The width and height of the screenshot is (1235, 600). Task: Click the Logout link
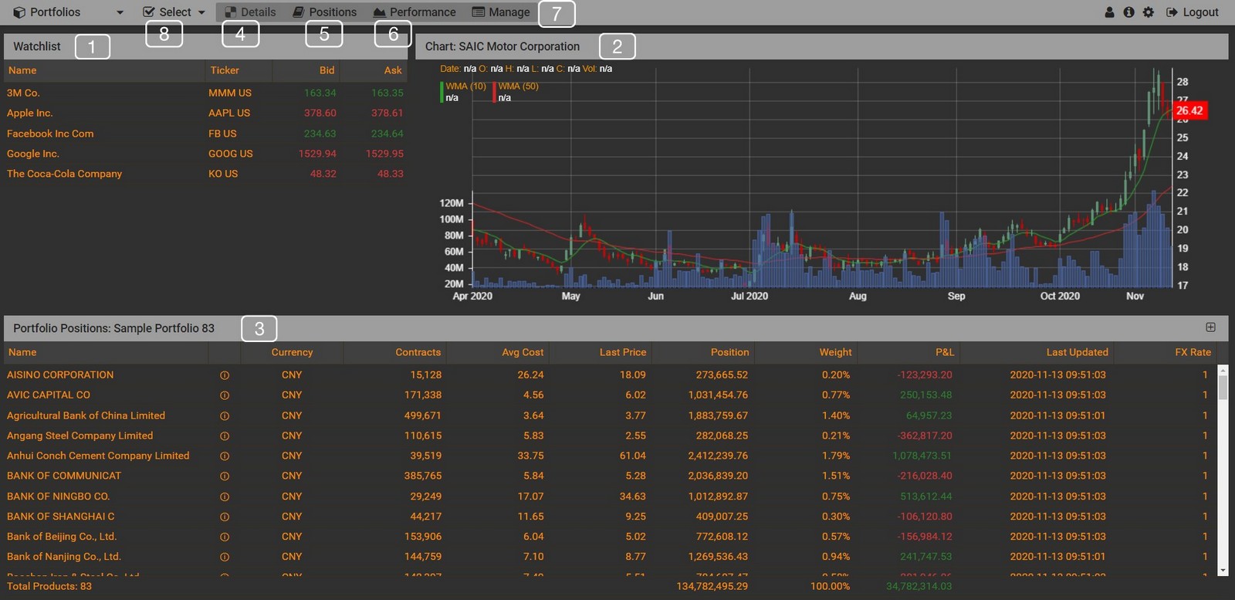(x=1193, y=12)
